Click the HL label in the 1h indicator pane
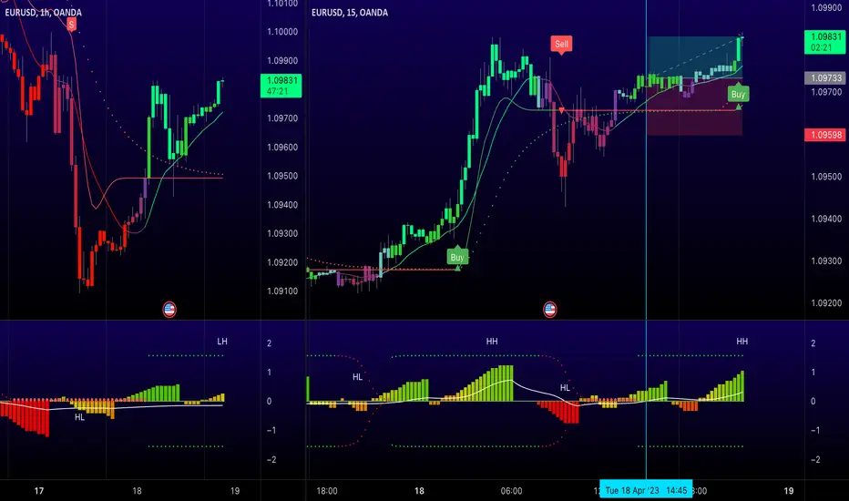The image size is (849, 501). 79,417
